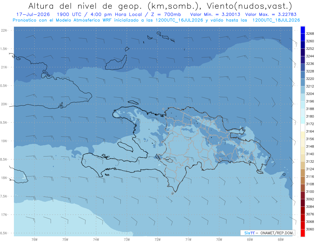
Task: Click the longitude label 70W
Action: click(219, 240)
